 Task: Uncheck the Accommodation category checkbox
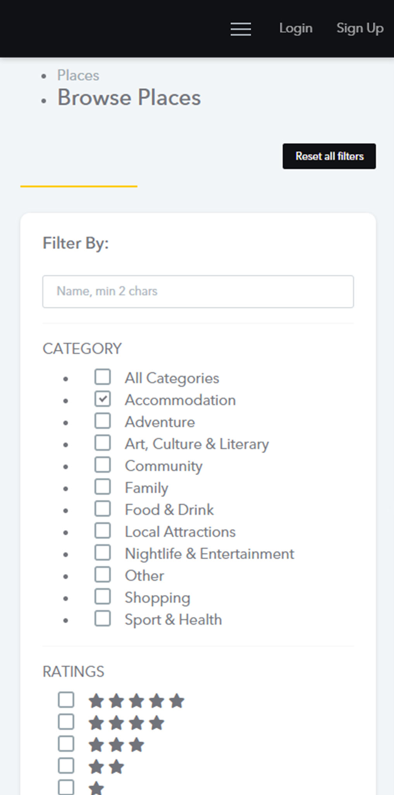click(x=103, y=399)
